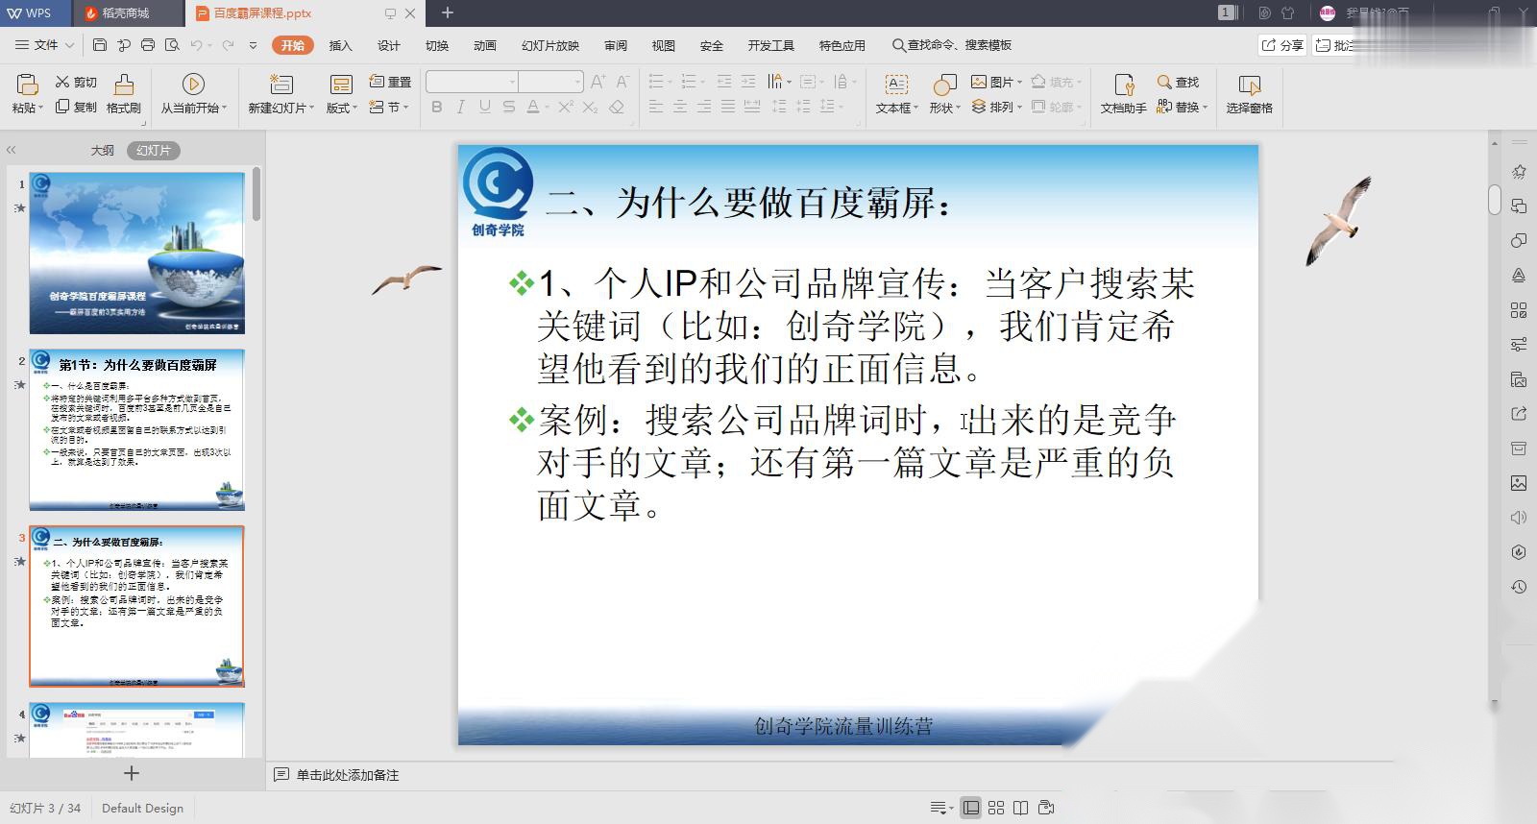Click the Find (查找) button
The height and width of the screenshot is (824, 1537).
click(x=1179, y=82)
